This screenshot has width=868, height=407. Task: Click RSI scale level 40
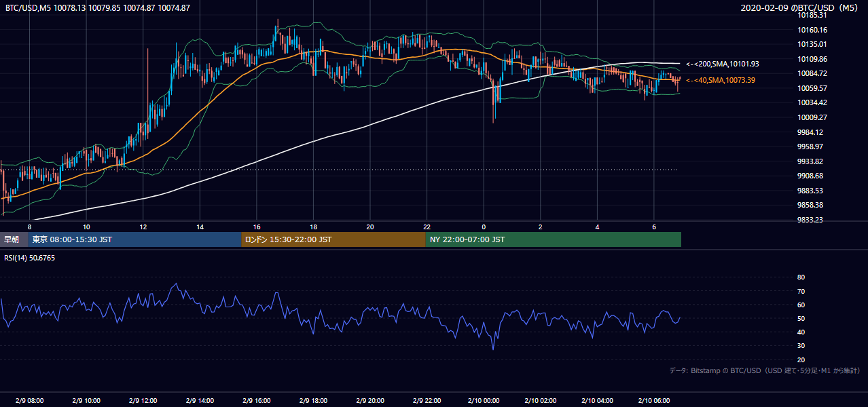(x=801, y=332)
